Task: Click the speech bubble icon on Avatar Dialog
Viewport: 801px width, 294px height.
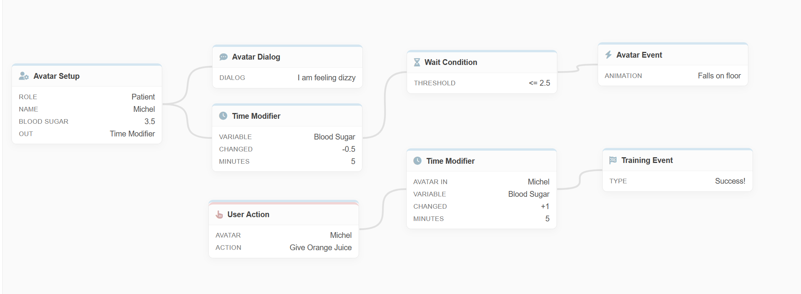Action: 223,57
